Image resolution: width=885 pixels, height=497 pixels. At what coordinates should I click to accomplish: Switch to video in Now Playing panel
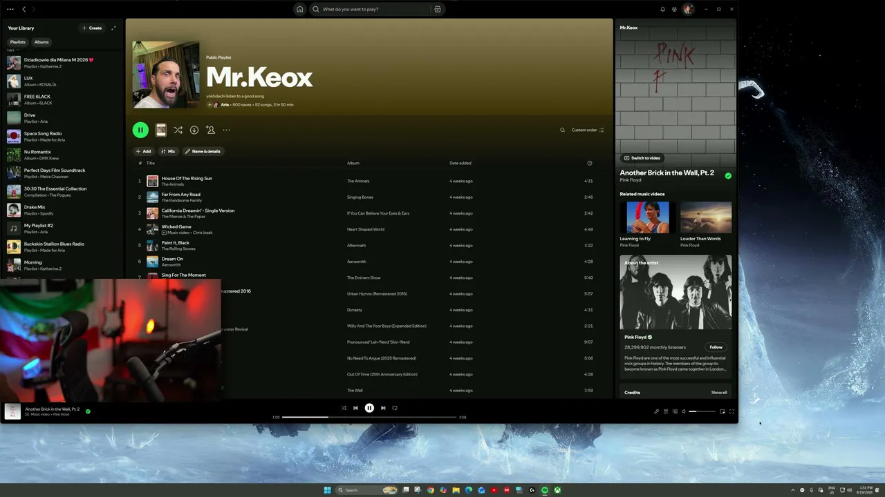pos(642,158)
